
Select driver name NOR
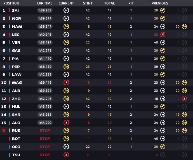[x=17, y=18]
